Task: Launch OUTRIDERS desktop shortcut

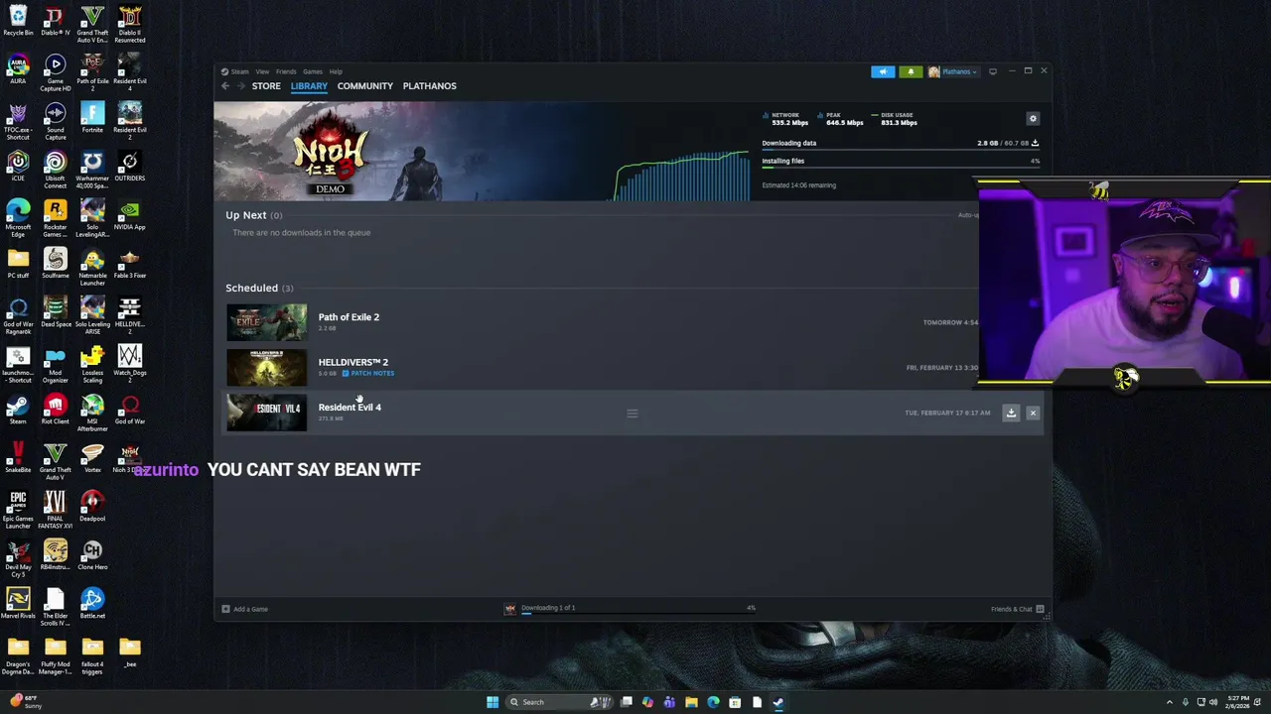Action: pos(129,168)
